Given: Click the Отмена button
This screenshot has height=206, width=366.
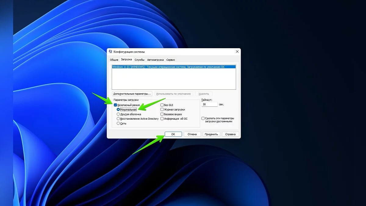Looking at the screenshot, I should pyautogui.click(x=192, y=134).
